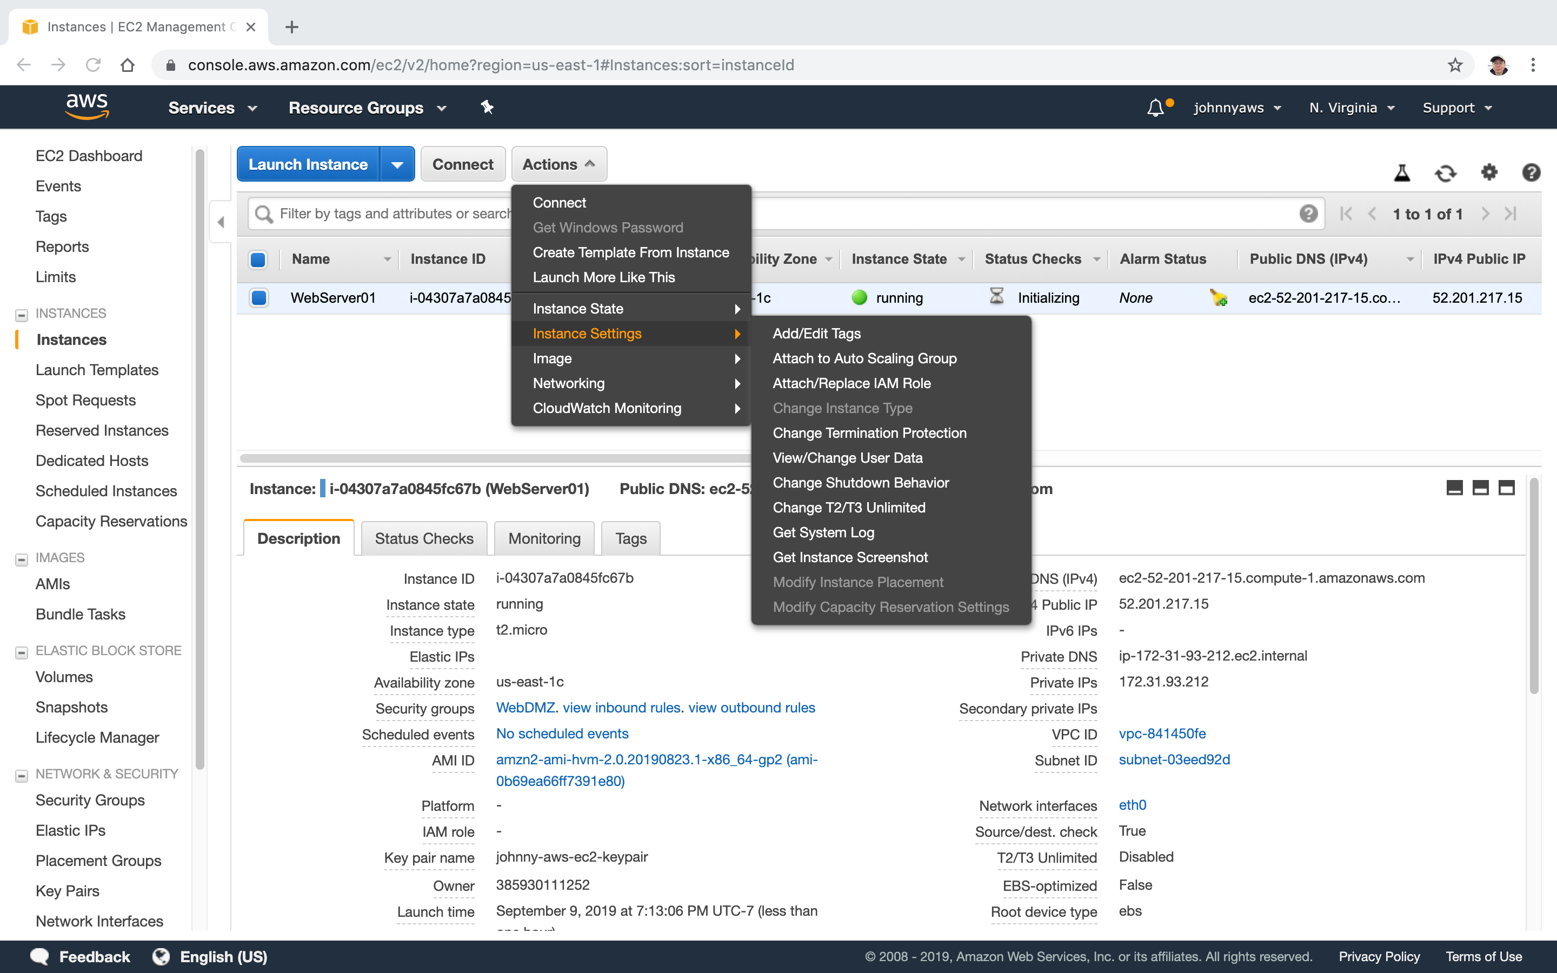Collapse the ELASTIC BLOCK STORE section
Screen dimensions: 1557x973
[x=21, y=652]
